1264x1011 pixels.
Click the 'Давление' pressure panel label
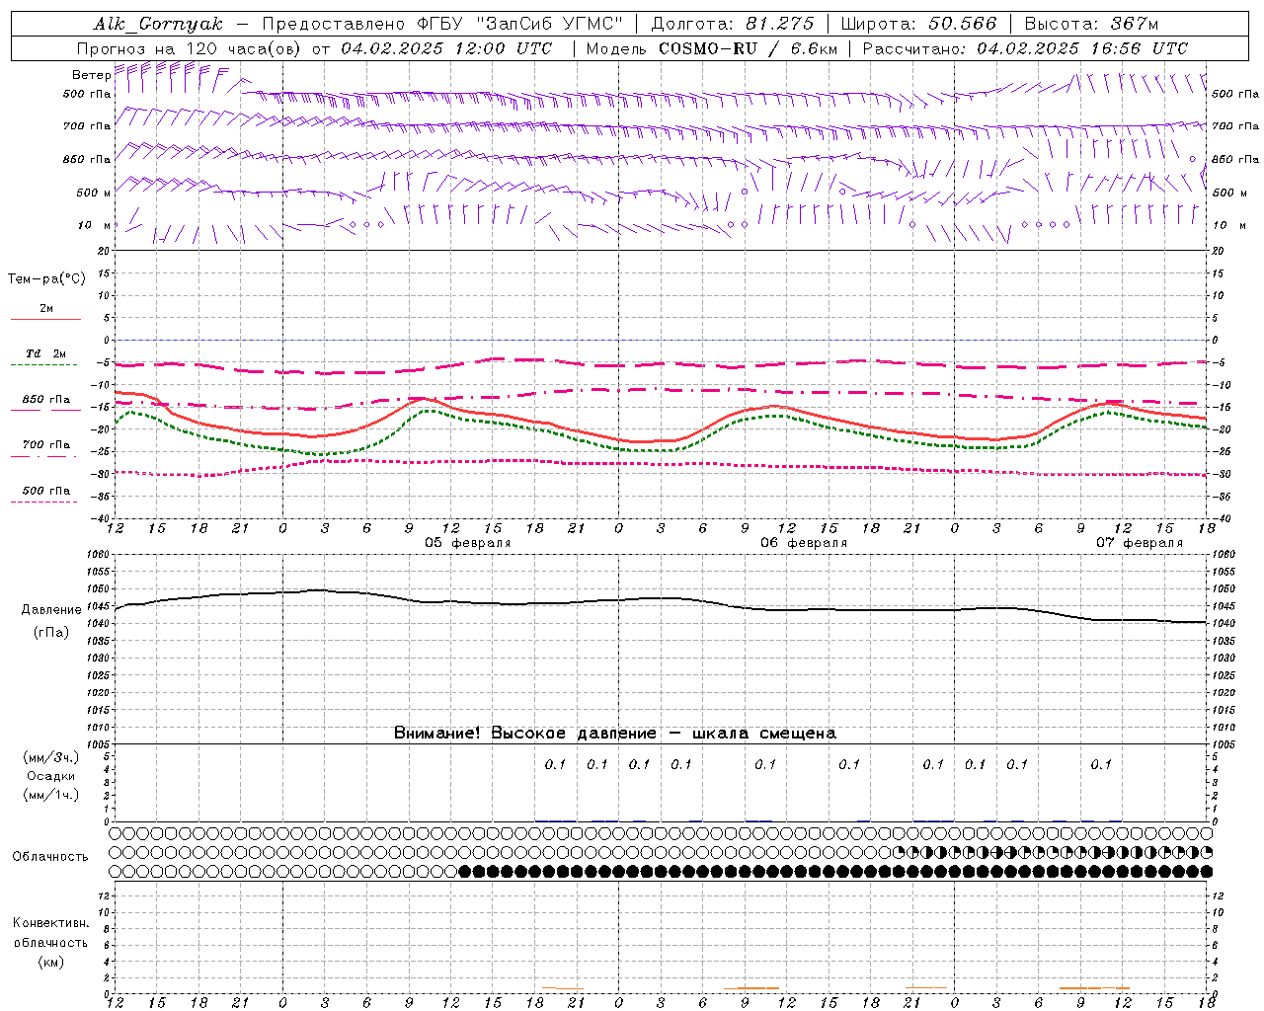[51, 610]
